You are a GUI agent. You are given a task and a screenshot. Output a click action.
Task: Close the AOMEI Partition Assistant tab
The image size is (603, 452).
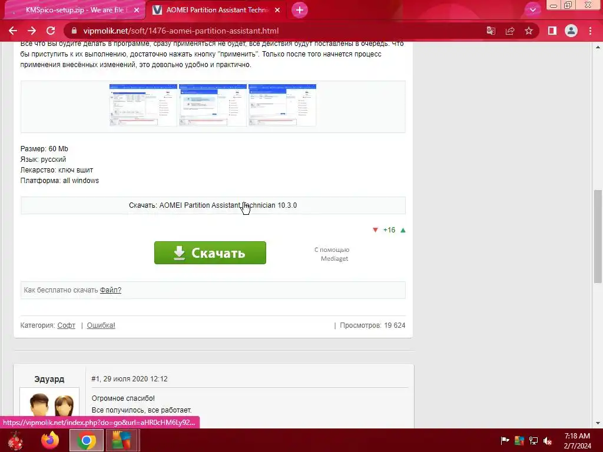[x=277, y=10]
